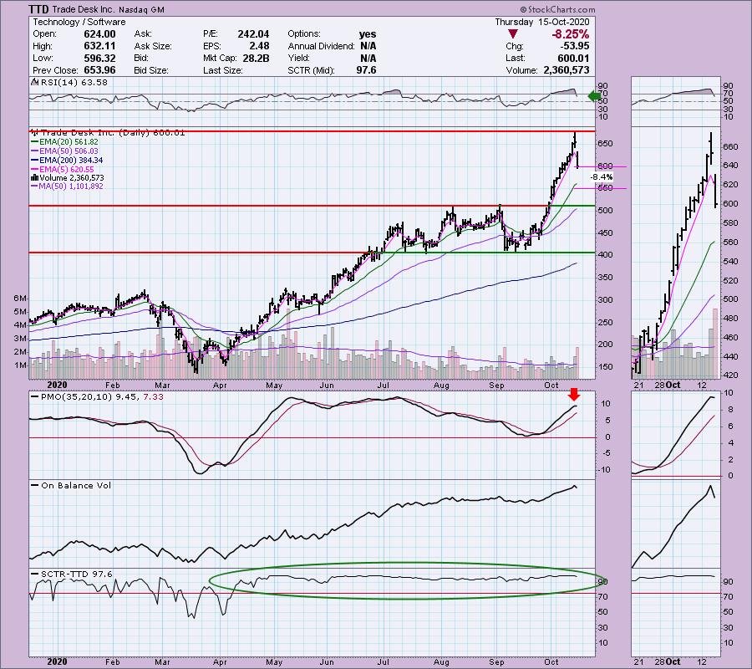Click the purple EMA(50) legend line marker
752x669 pixels.
tap(34, 151)
